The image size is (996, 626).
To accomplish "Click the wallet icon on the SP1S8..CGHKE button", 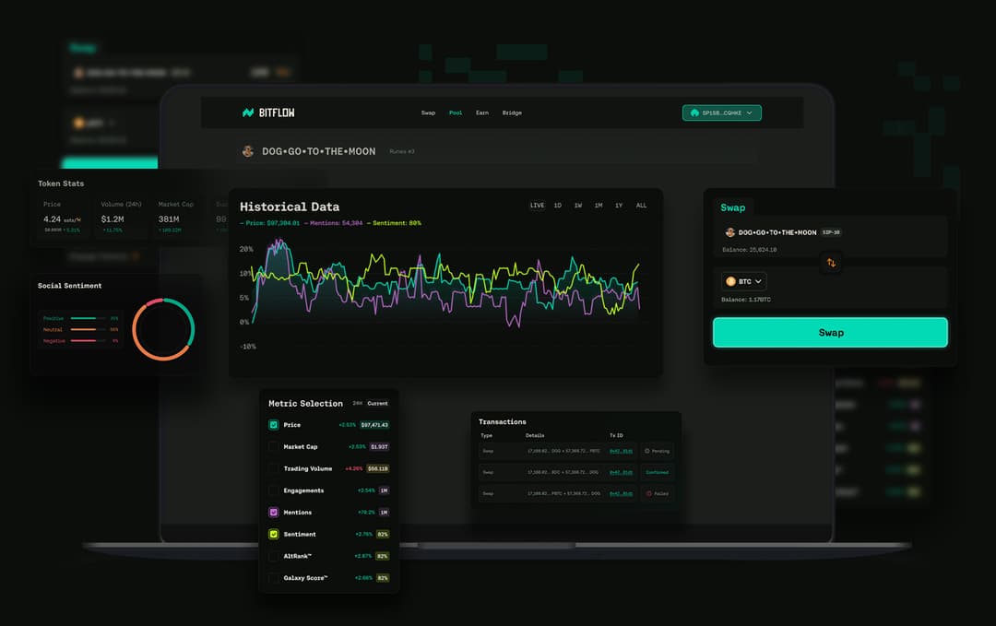I will click(x=693, y=112).
